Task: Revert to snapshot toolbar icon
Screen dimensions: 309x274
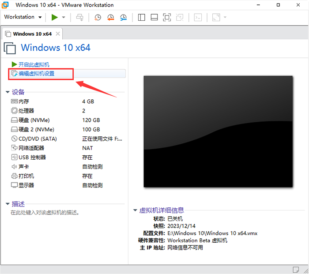Action: 110,17
